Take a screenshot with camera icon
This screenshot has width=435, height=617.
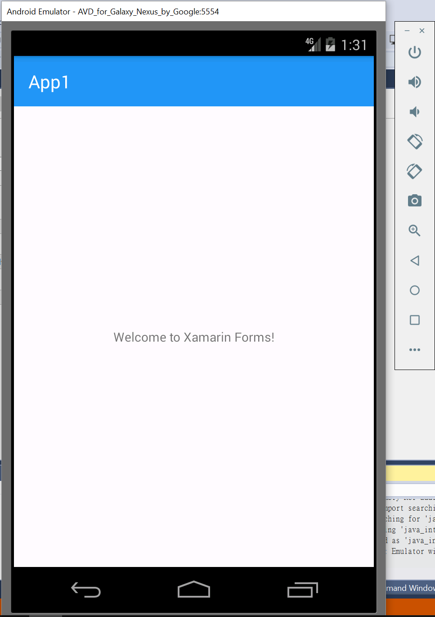pyautogui.click(x=414, y=201)
